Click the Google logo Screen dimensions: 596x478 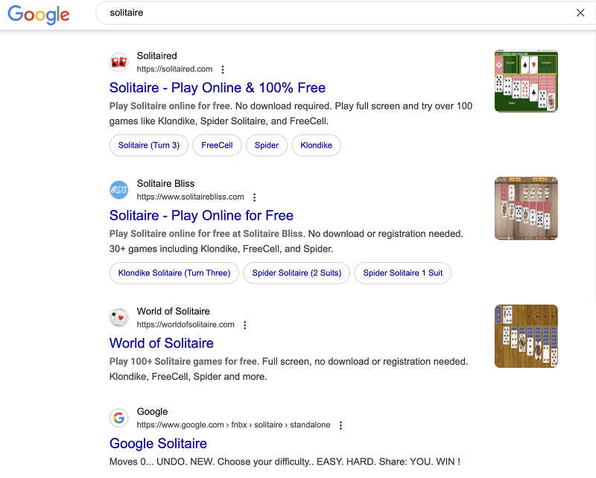pos(39,14)
